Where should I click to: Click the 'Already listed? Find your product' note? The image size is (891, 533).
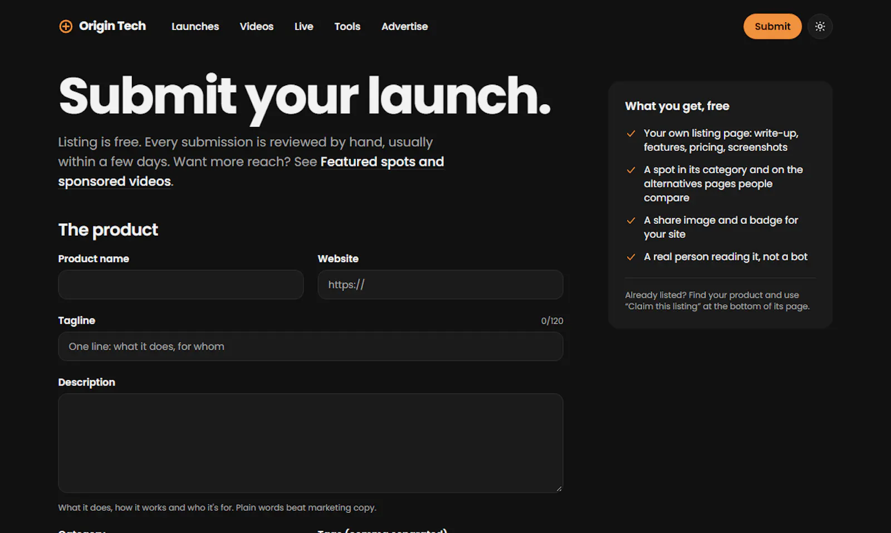coord(717,301)
